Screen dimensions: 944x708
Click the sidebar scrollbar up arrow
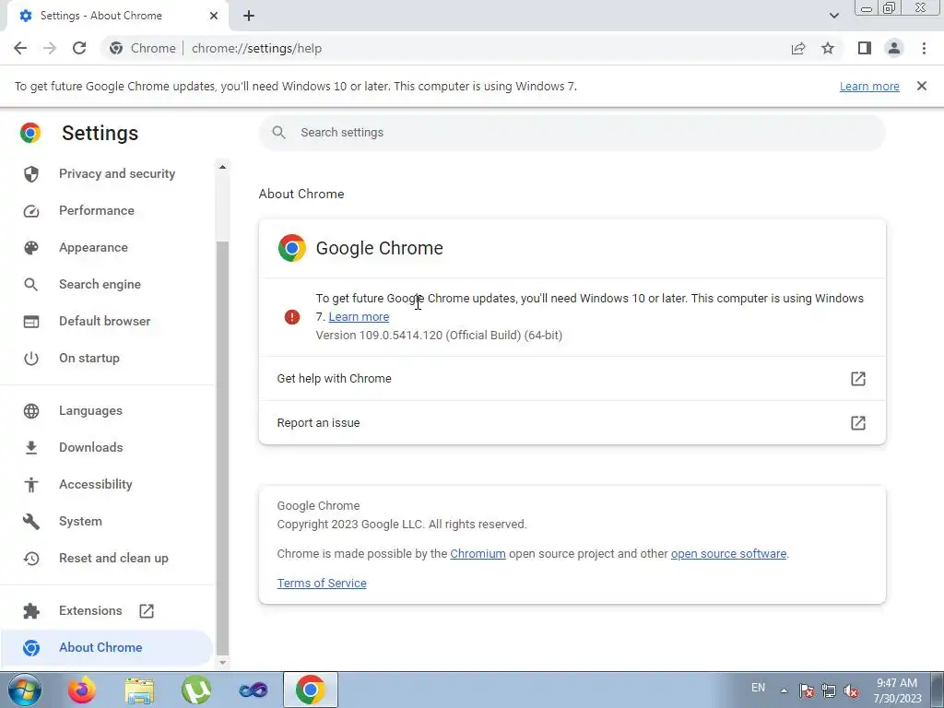[222, 167]
